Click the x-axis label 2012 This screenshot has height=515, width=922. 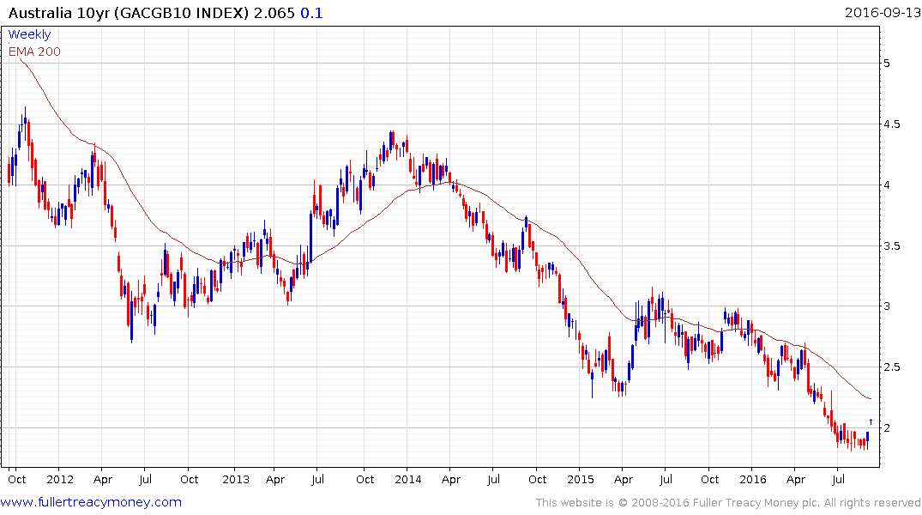tap(60, 479)
